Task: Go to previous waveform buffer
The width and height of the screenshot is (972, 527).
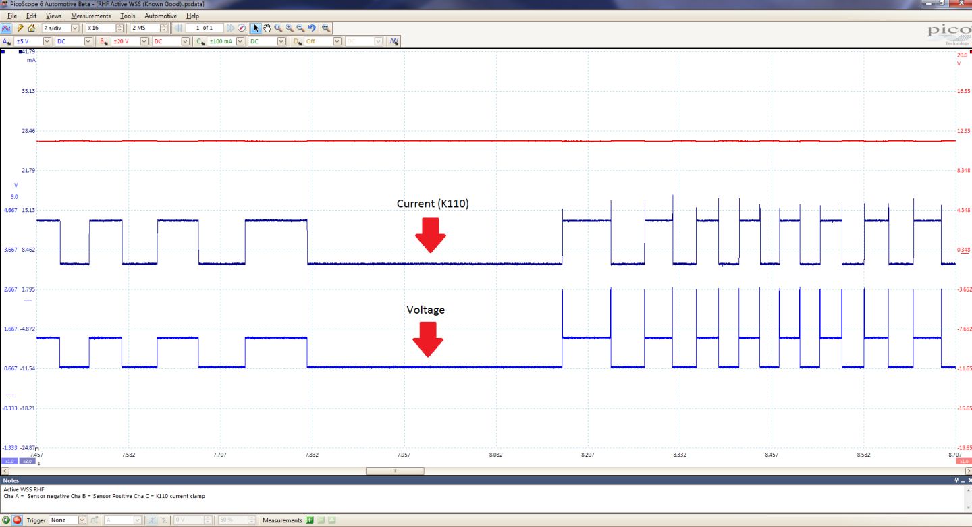Action: coord(178,28)
